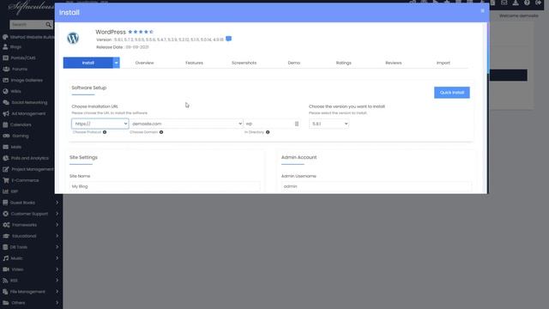Click the In Directory info icon

point(268,132)
